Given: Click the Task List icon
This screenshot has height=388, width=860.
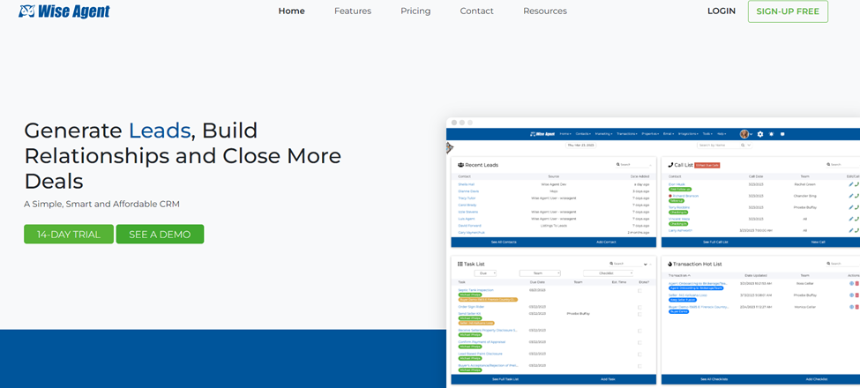Looking at the screenshot, I should point(460,265).
